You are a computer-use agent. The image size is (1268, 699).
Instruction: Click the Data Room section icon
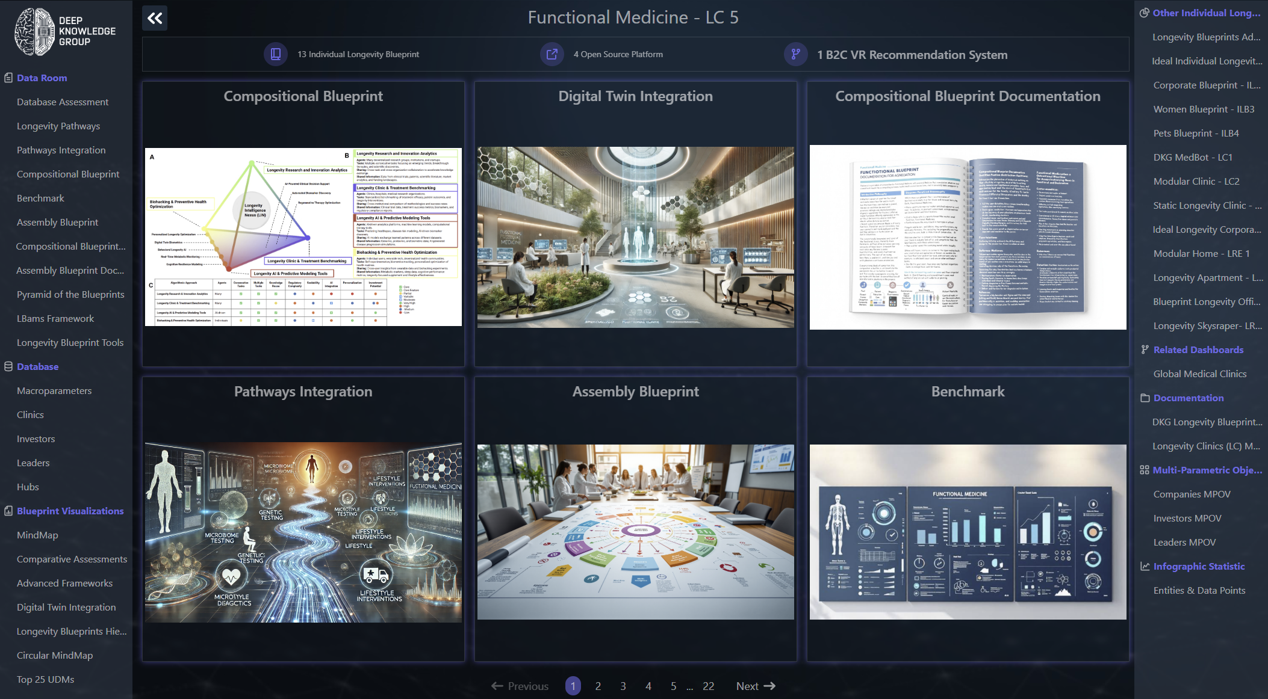click(x=8, y=78)
